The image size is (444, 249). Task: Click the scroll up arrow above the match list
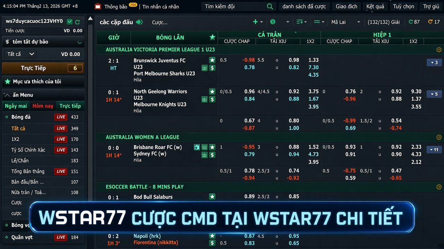click(x=91, y=19)
